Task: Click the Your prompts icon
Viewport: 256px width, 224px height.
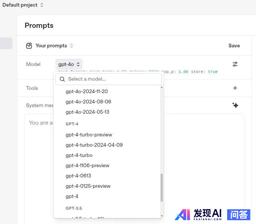Action: (x=29, y=46)
